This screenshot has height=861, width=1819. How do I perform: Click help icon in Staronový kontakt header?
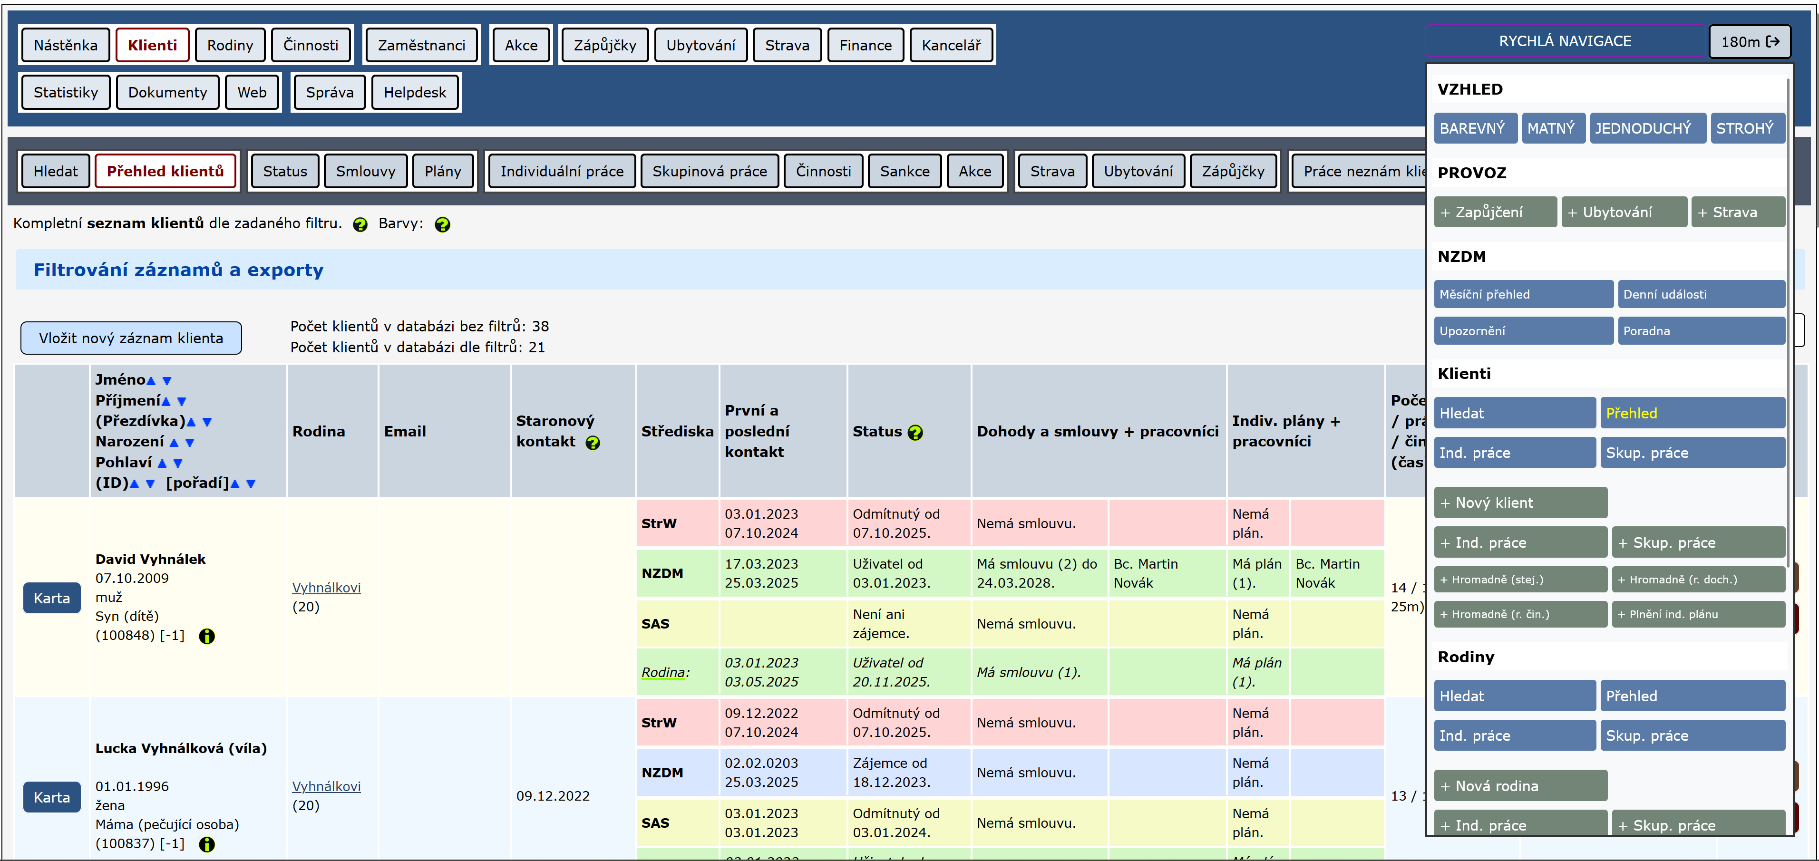(x=593, y=443)
